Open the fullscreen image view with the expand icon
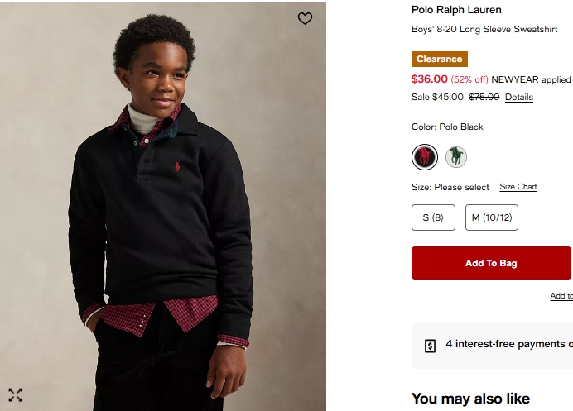The height and width of the screenshot is (411, 573). click(15, 394)
